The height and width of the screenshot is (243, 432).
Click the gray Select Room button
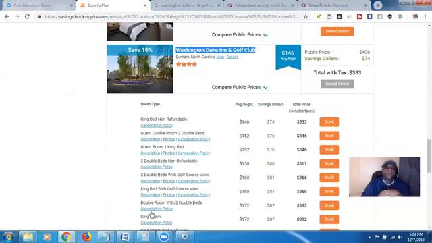(337, 84)
